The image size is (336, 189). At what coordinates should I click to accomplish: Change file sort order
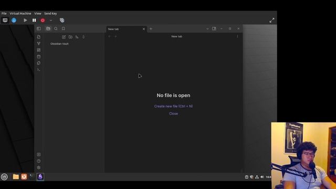coord(77,37)
